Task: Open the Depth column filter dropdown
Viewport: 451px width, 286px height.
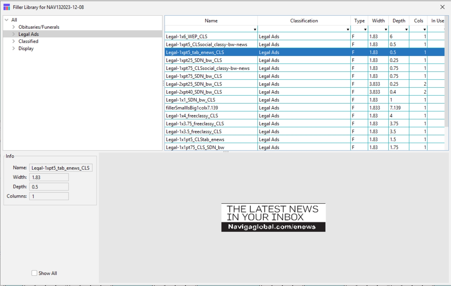Action: click(406, 29)
